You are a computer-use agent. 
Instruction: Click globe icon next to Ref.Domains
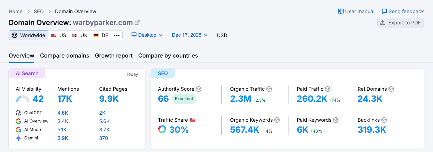click(391, 89)
